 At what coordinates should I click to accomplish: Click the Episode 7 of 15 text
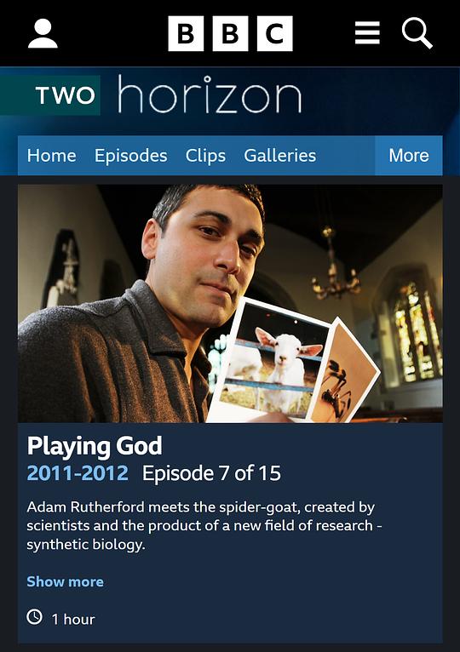[211, 473]
